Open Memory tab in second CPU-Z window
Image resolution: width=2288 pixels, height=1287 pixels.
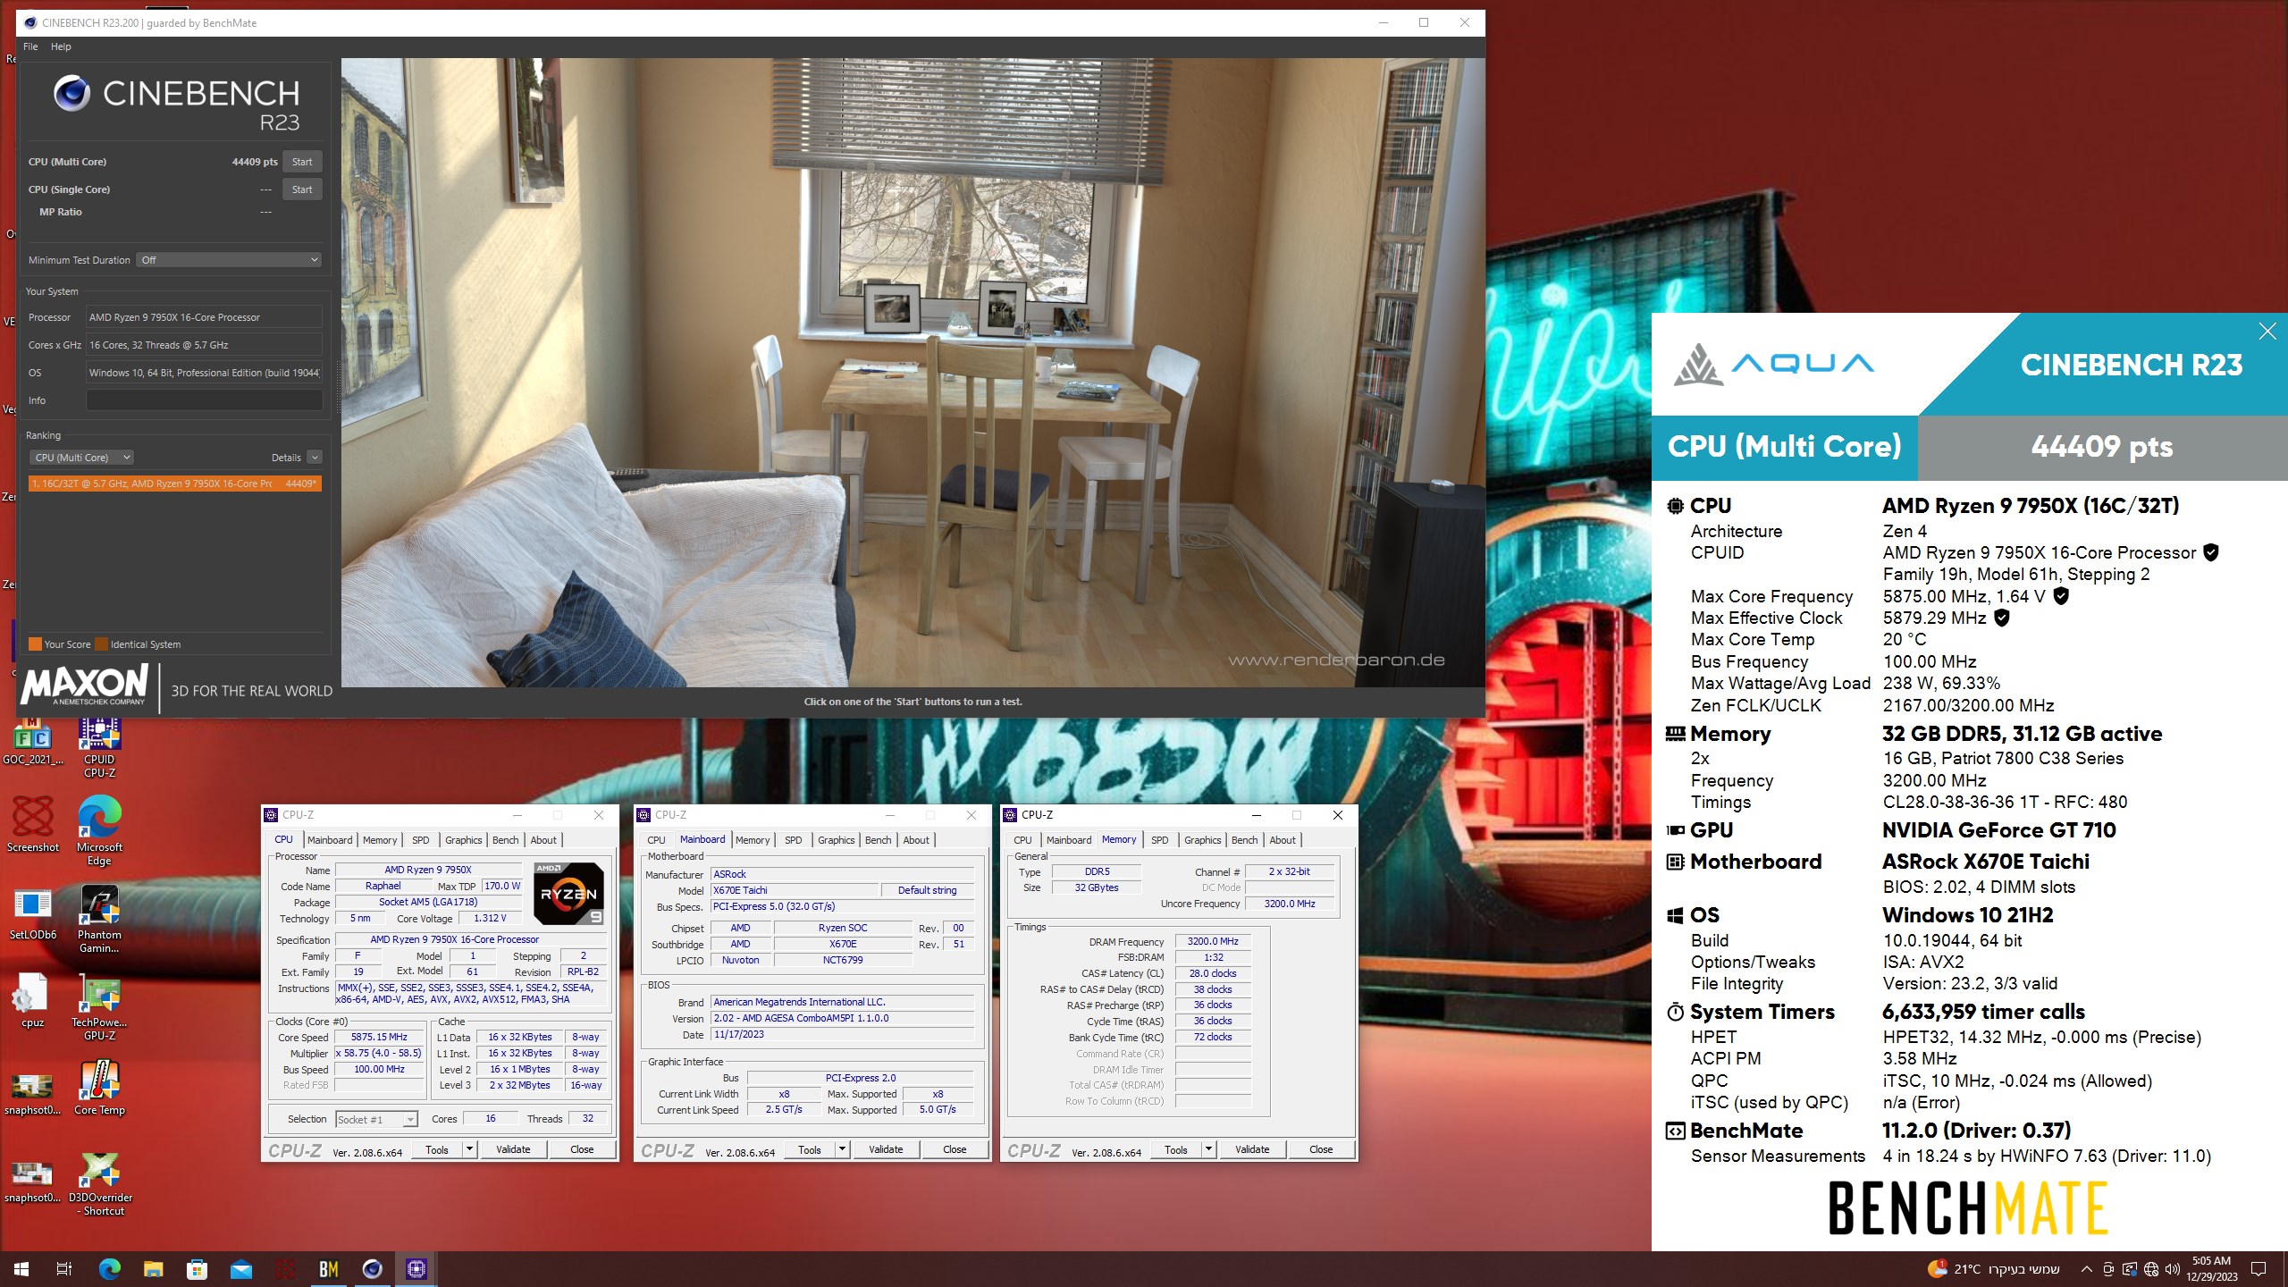(x=753, y=840)
